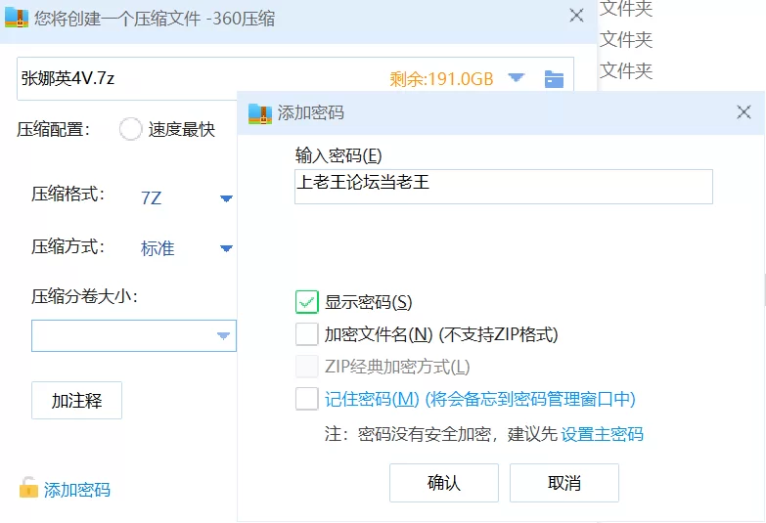
Task: Focus the password input field
Action: [x=504, y=187]
